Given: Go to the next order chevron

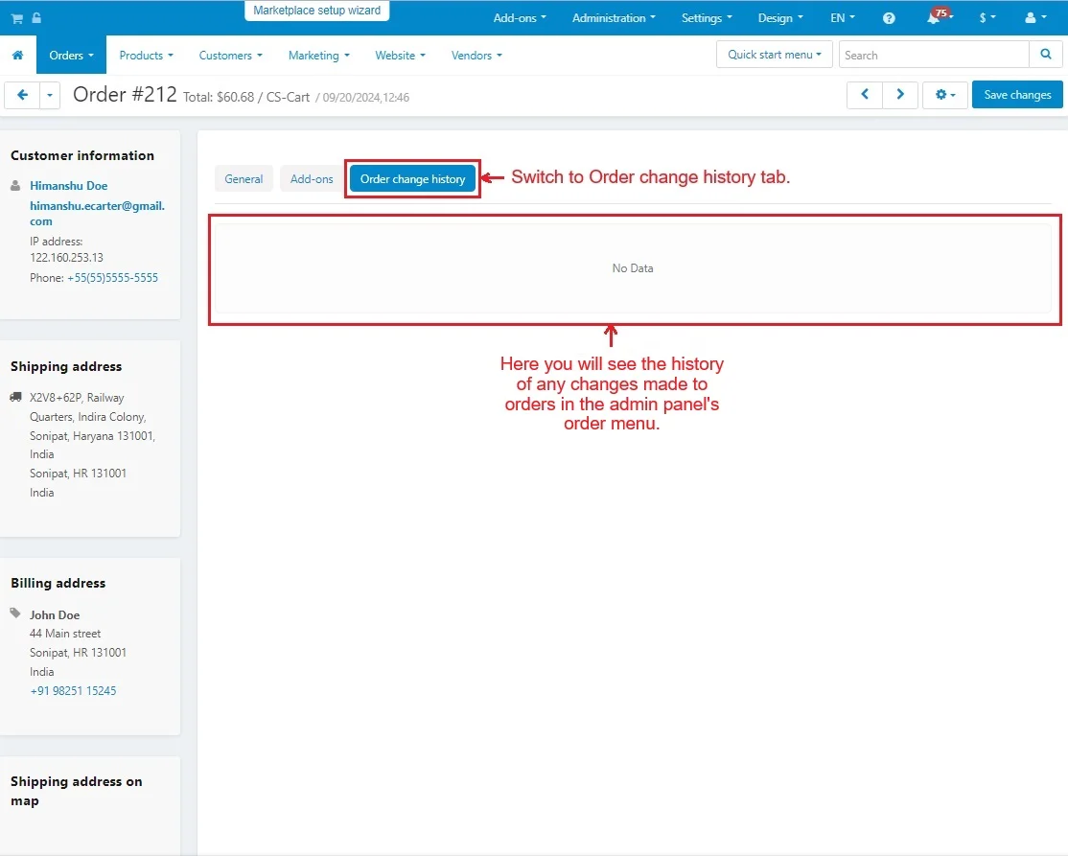Looking at the screenshot, I should click(900, 95).
